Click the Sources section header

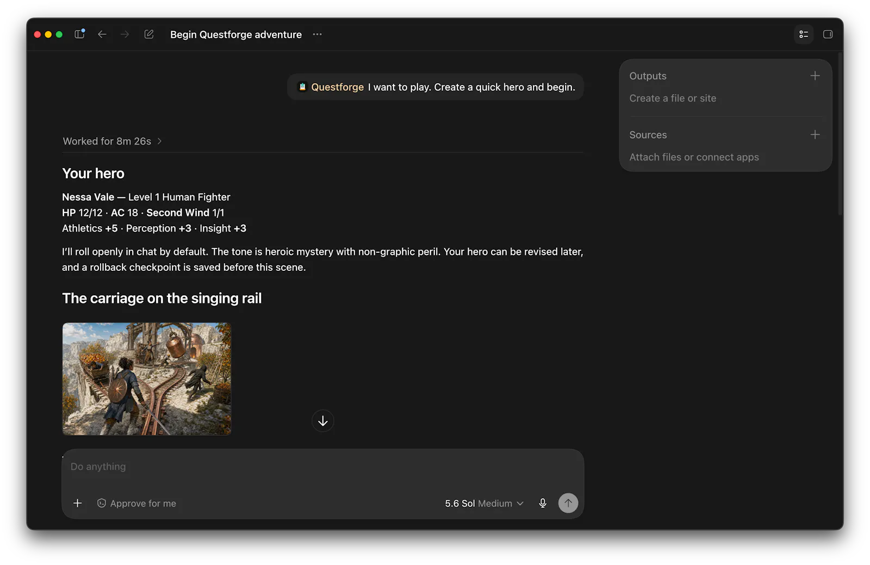click(x=648, y=135)
